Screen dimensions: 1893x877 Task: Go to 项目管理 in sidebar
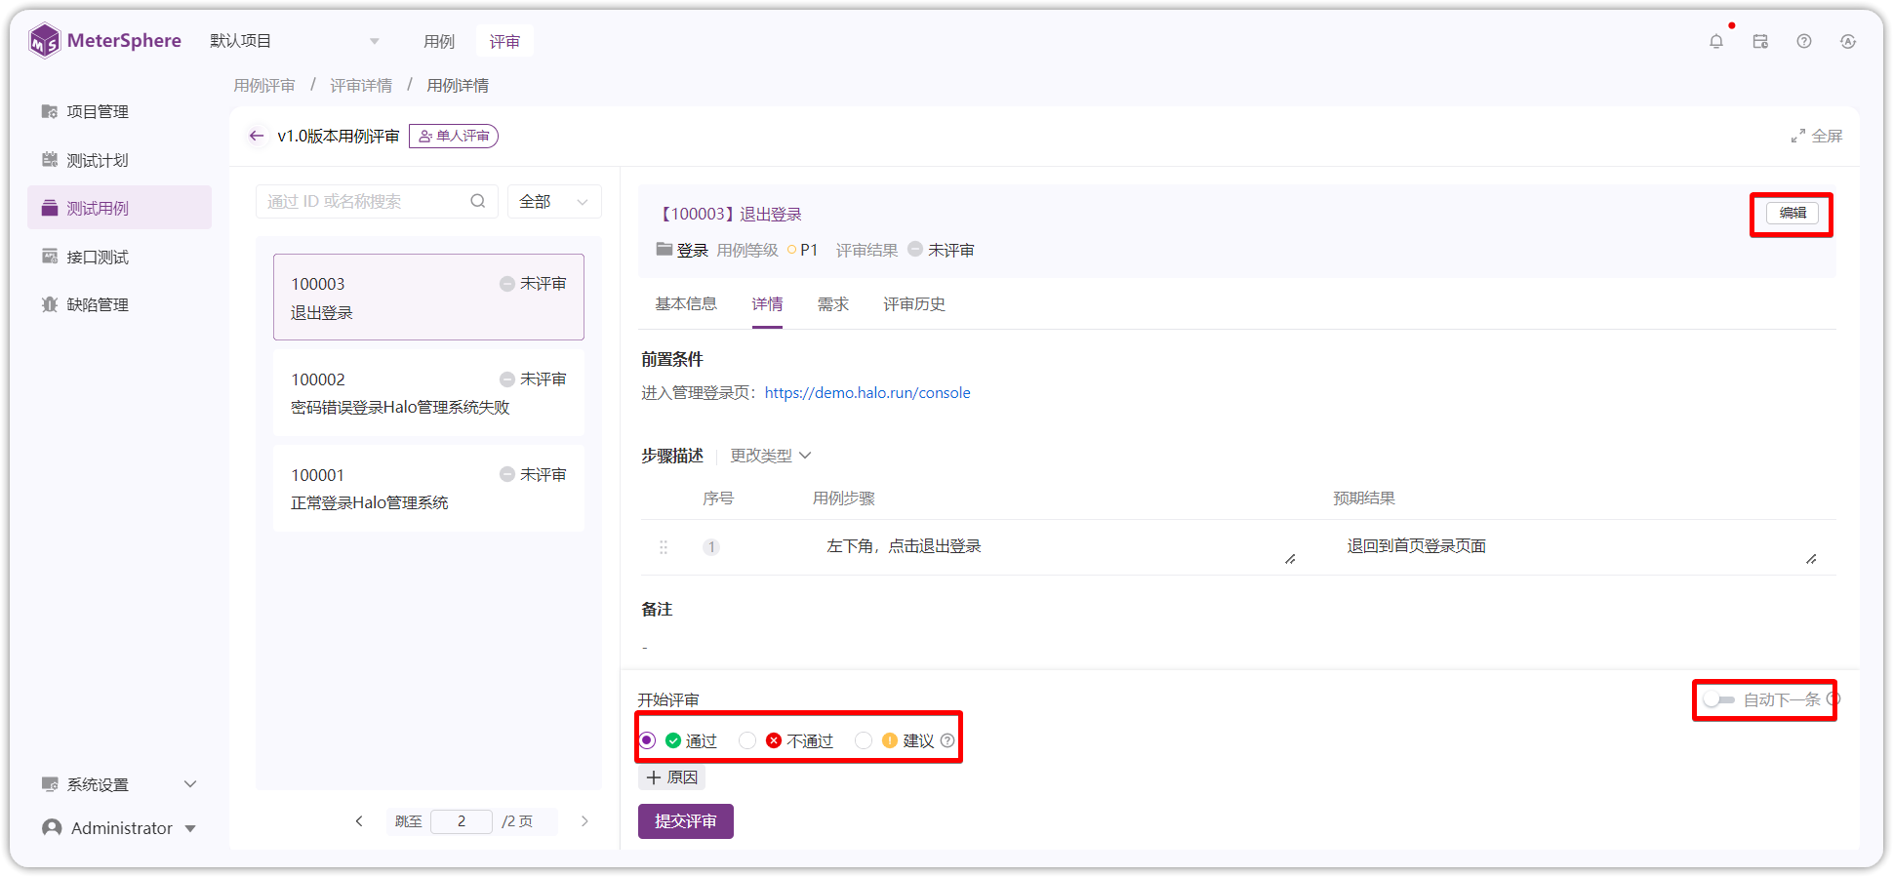click(119, 111)
